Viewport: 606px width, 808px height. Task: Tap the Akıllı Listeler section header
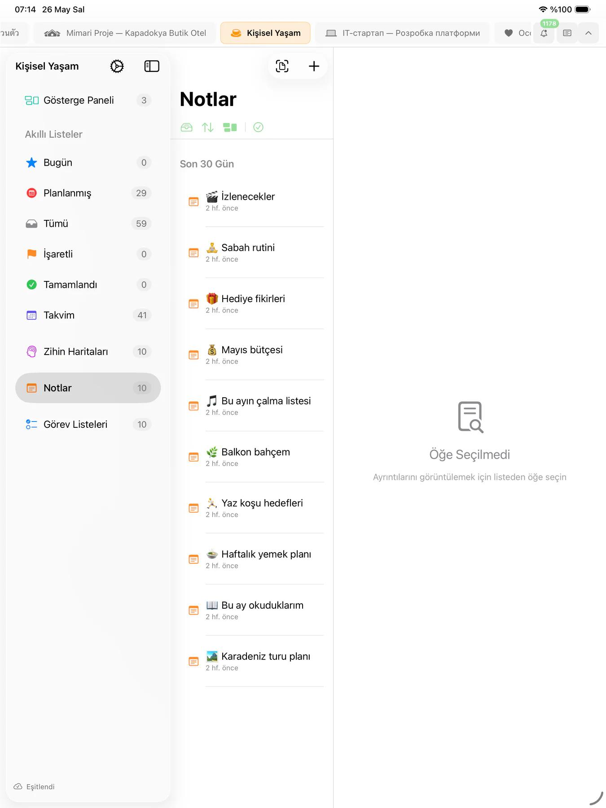(x=53, y=134)
